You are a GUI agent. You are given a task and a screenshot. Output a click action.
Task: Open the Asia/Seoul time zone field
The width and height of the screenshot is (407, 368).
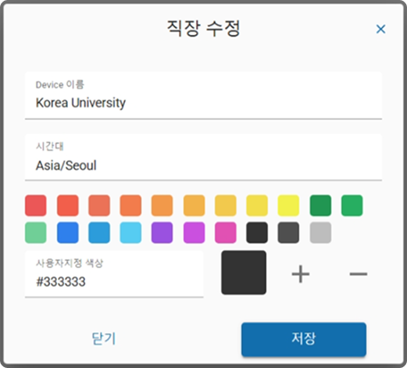(x=203, y=157)
